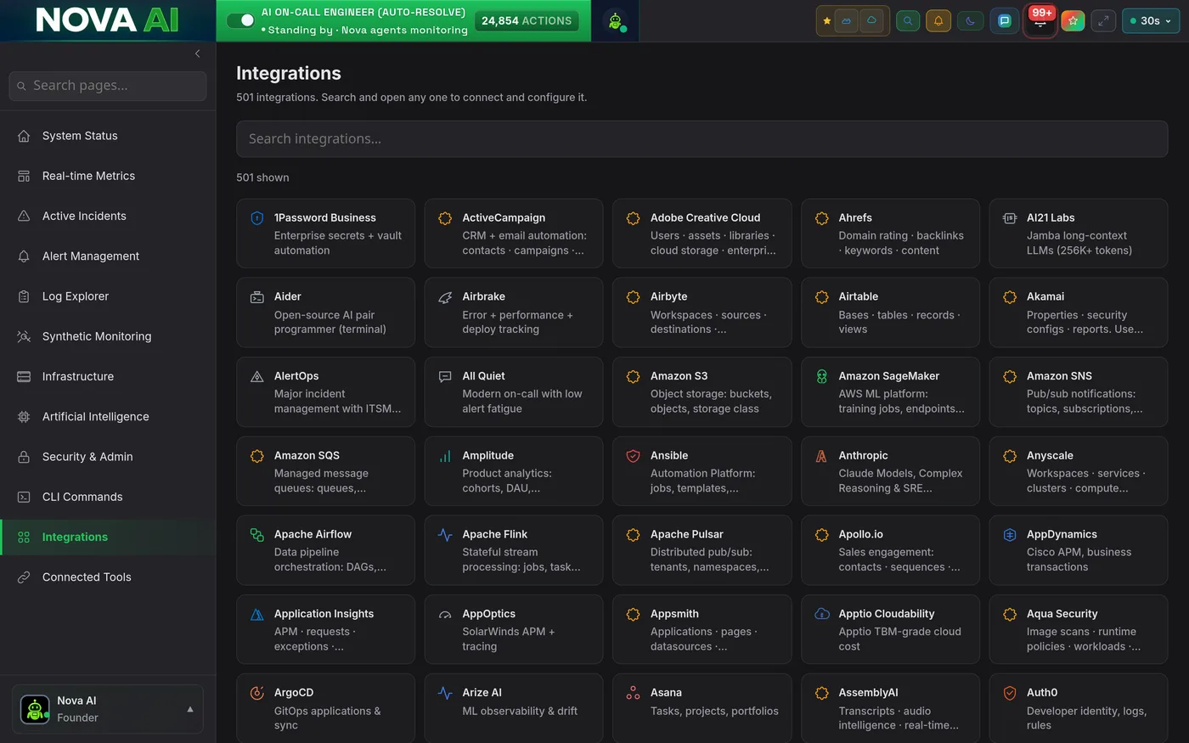Collapse the sidebar with the chevron arrow

point(197,53)
